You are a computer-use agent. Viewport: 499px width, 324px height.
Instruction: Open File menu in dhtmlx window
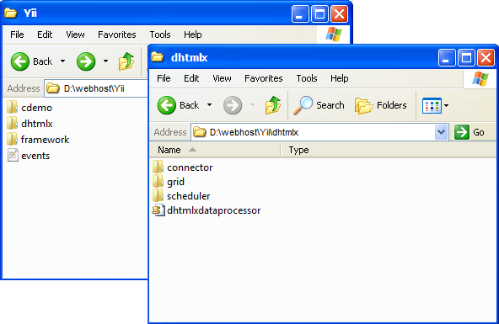pos(164,78)
